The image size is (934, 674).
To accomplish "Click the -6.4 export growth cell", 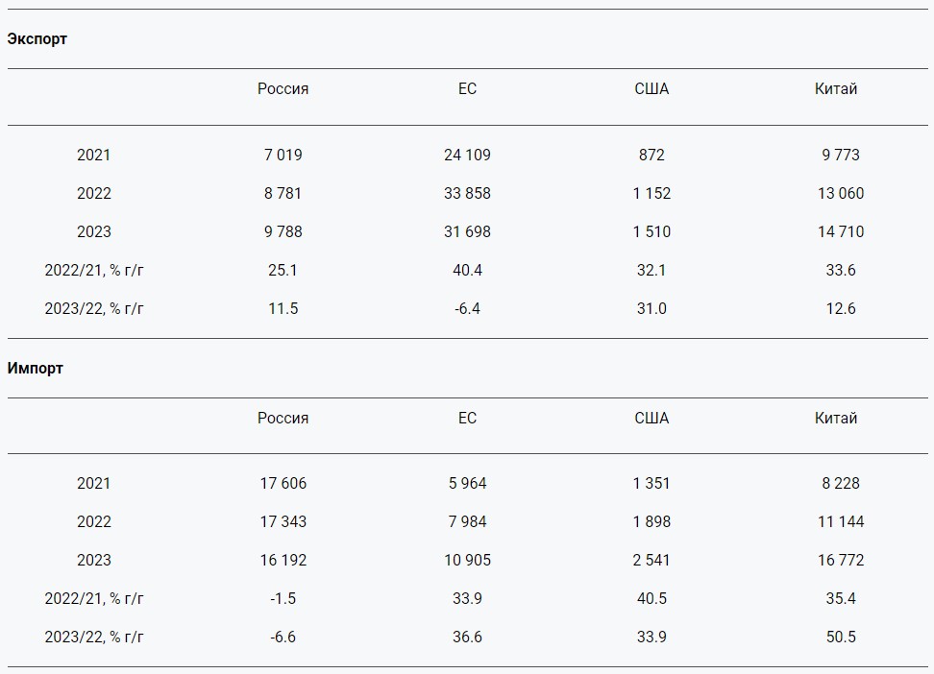I will pyautogui.click(x=468, y=308).
